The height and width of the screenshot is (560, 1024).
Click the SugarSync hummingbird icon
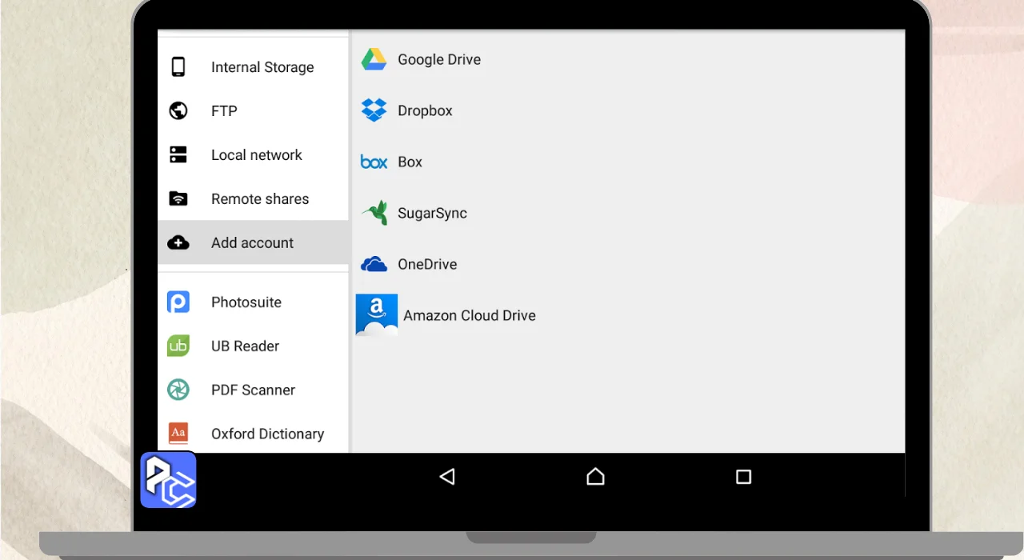tap(374, 213)
